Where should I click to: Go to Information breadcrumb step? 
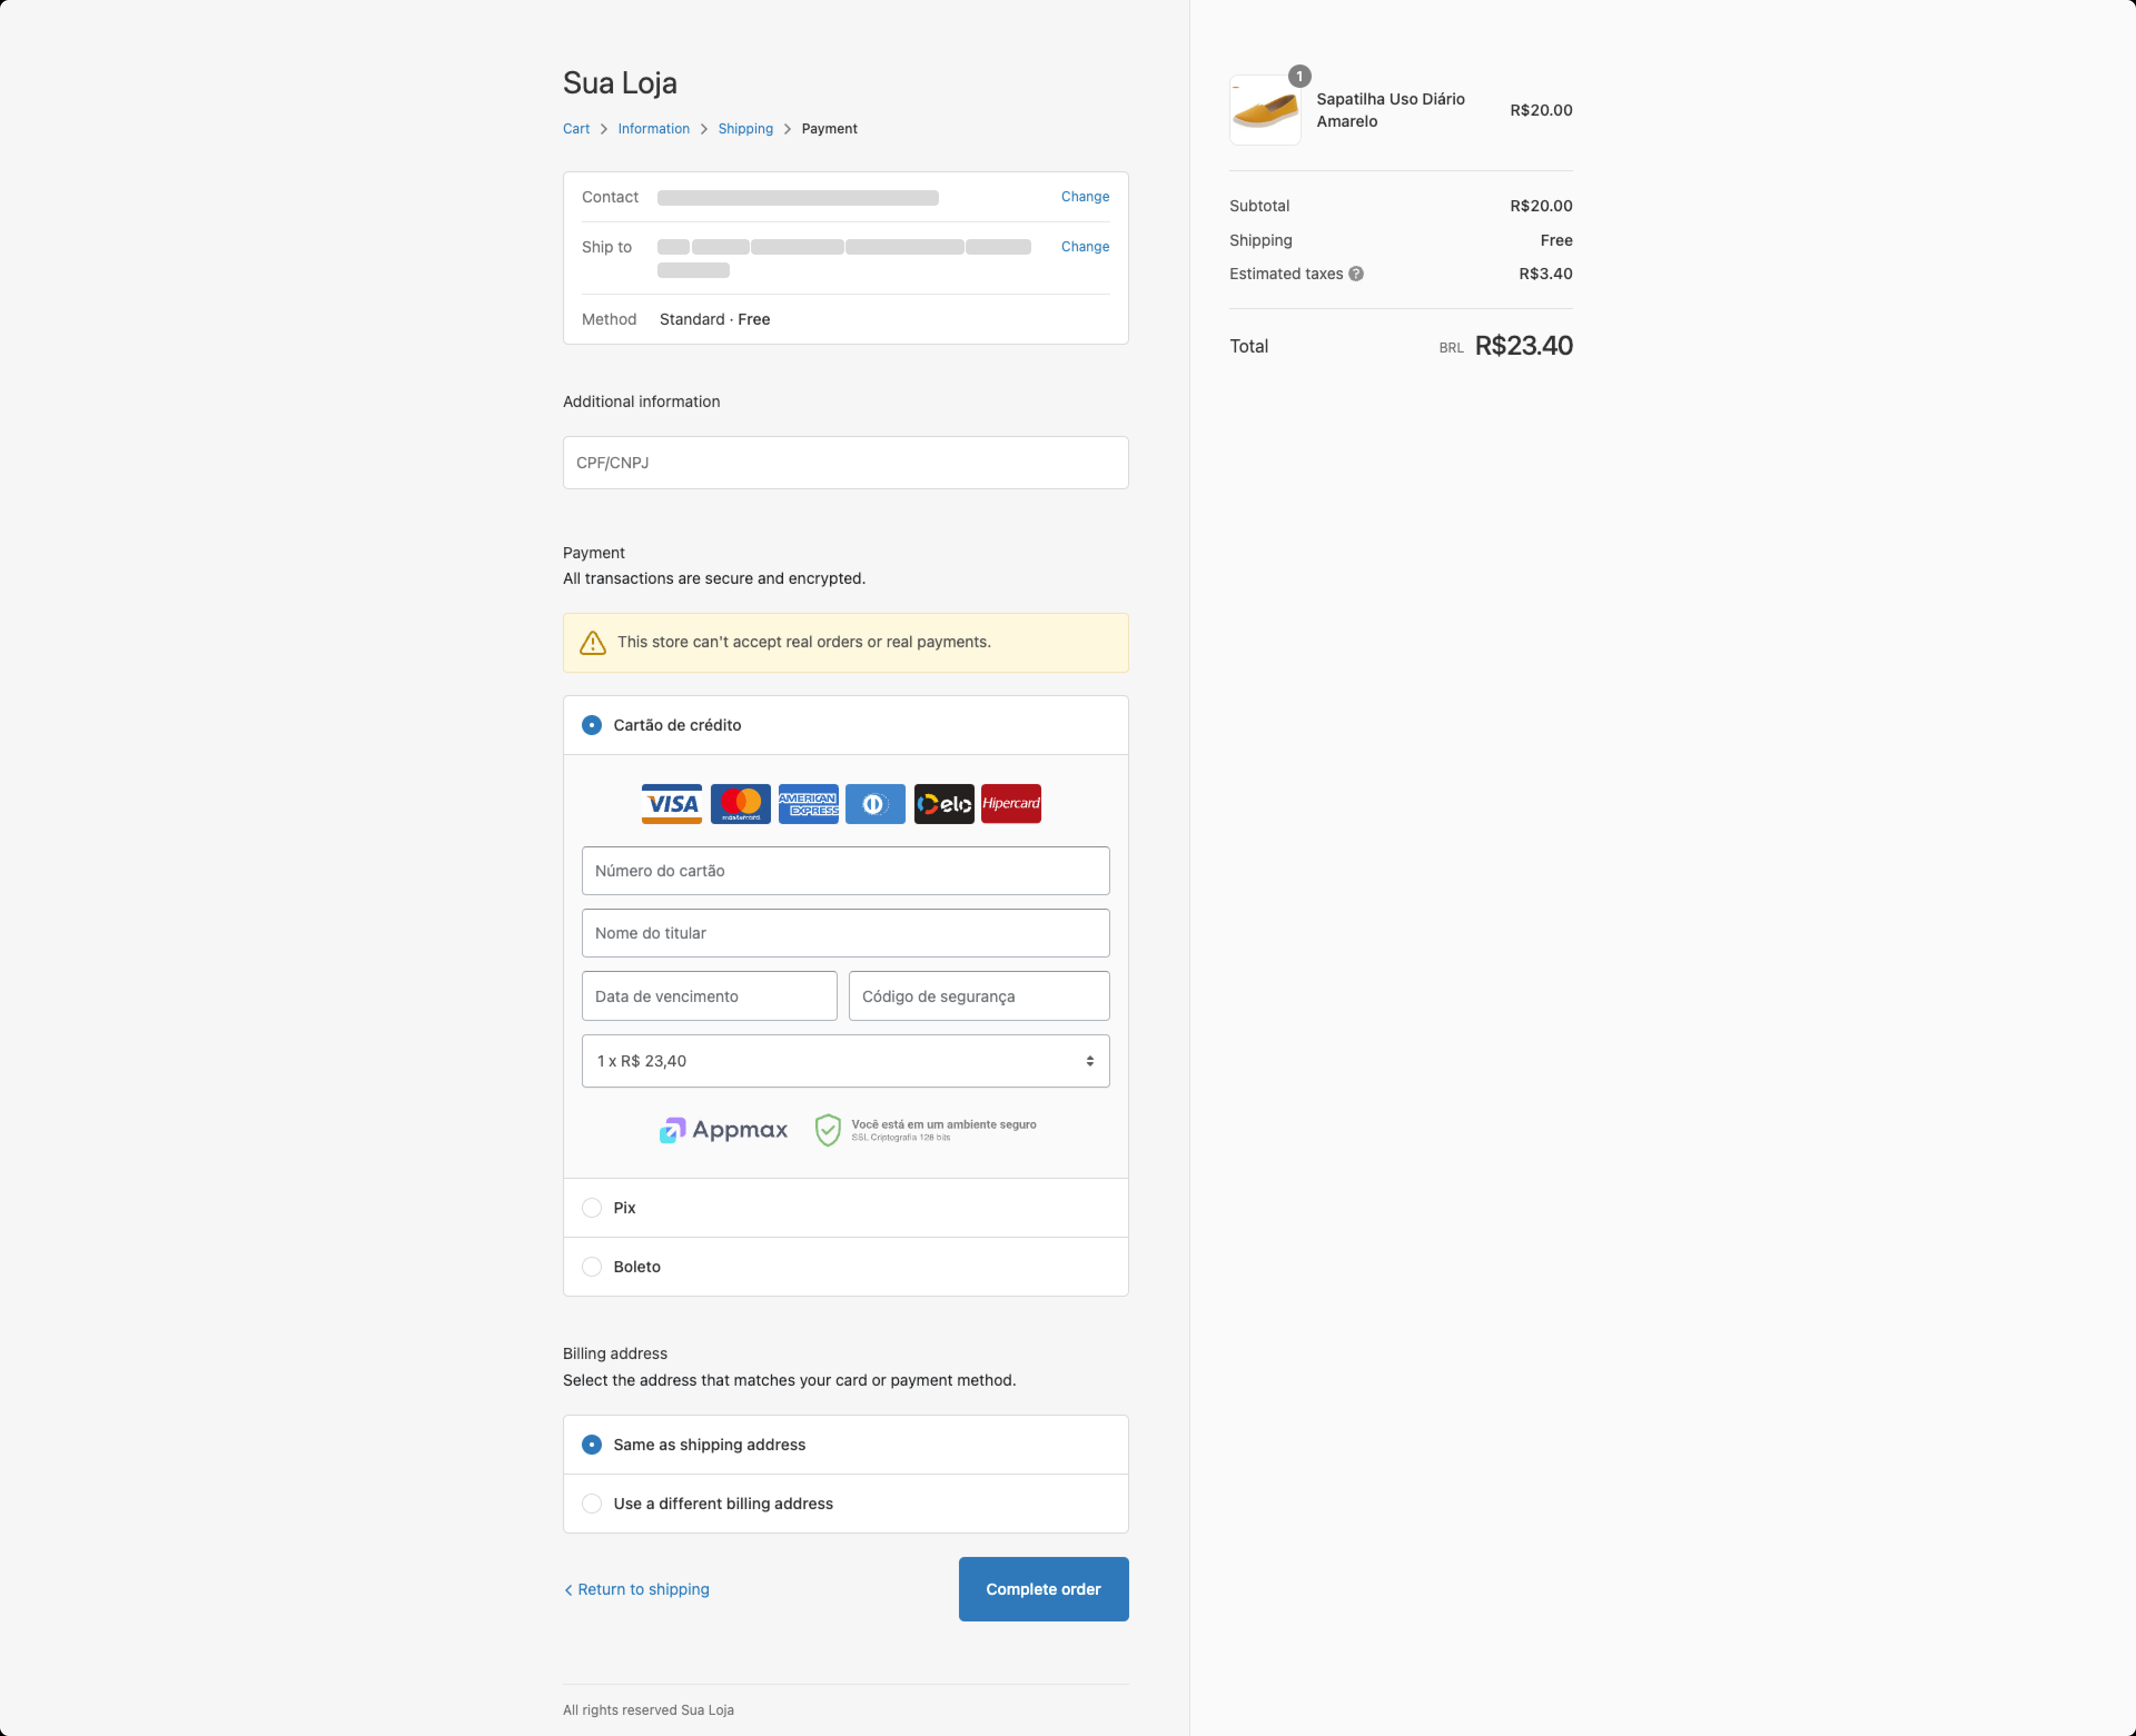point(653,129)
